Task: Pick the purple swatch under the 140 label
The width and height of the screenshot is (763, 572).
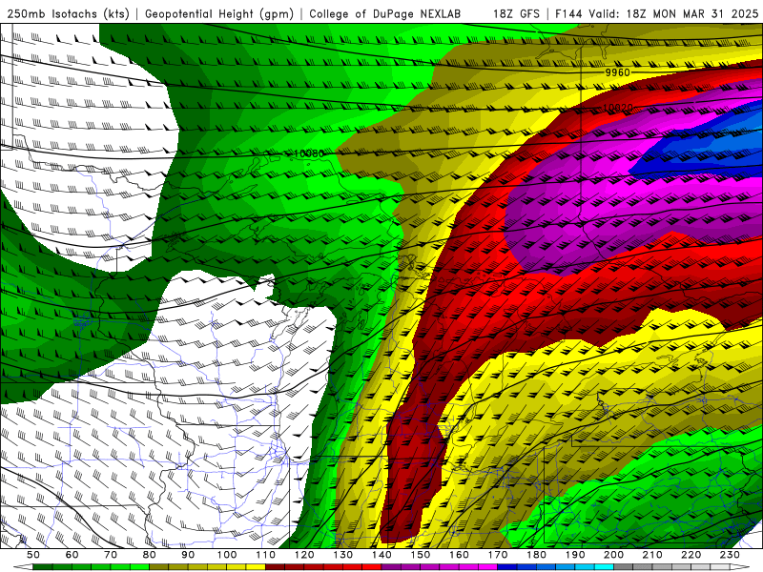Action: tap(391, 567)
